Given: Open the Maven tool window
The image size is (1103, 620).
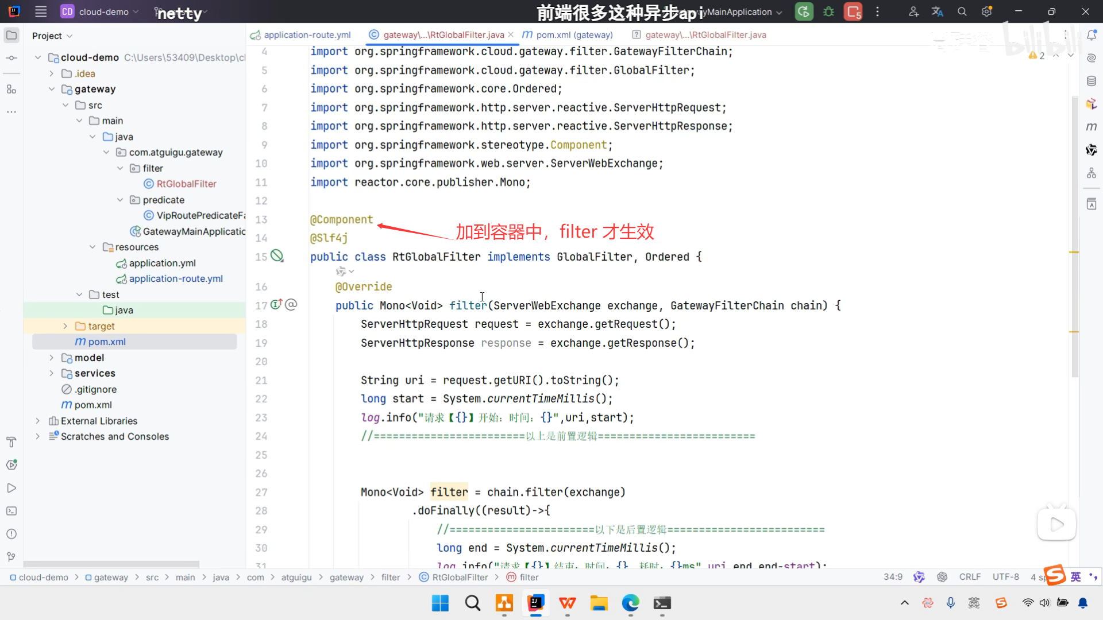Looking at the screenshot, I should click(x=1092, y=126).
